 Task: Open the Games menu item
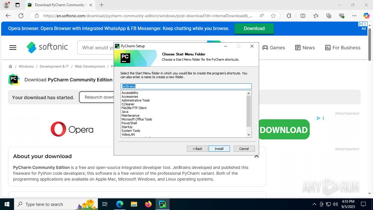pos(274,48)
